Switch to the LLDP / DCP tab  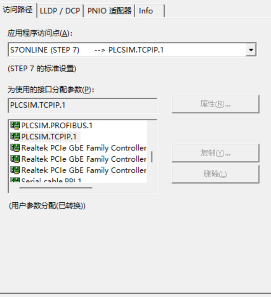coord(60,11)
